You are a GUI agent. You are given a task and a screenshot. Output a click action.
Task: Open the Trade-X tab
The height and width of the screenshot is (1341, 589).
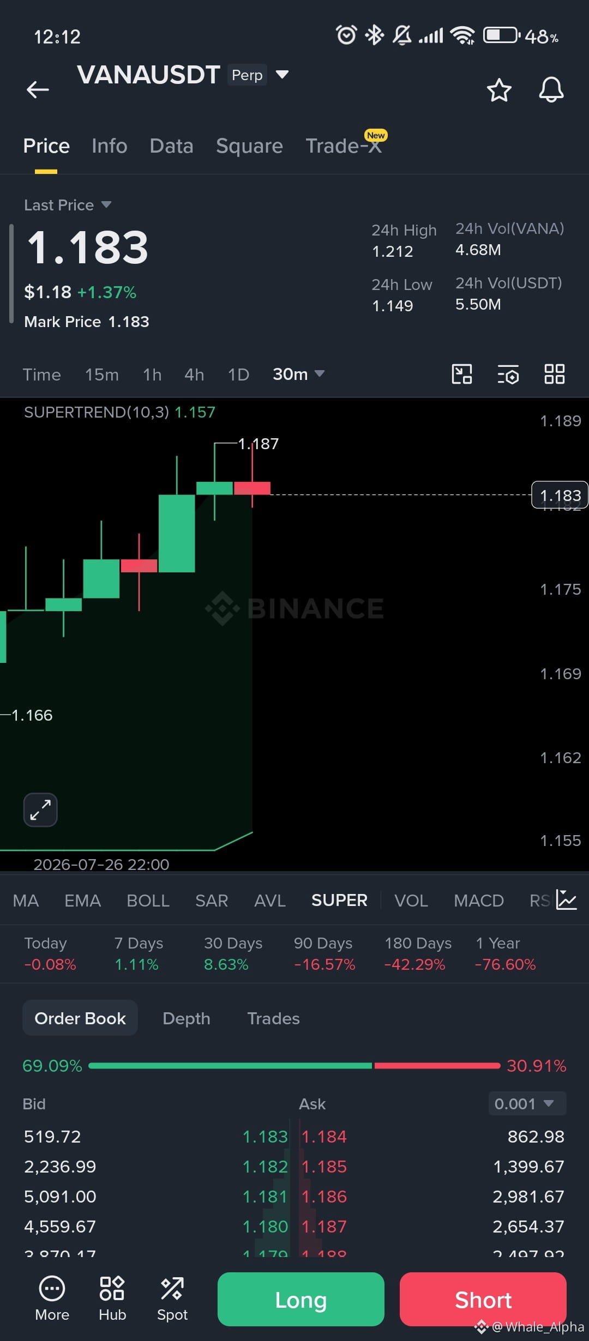tap(344, 146)
